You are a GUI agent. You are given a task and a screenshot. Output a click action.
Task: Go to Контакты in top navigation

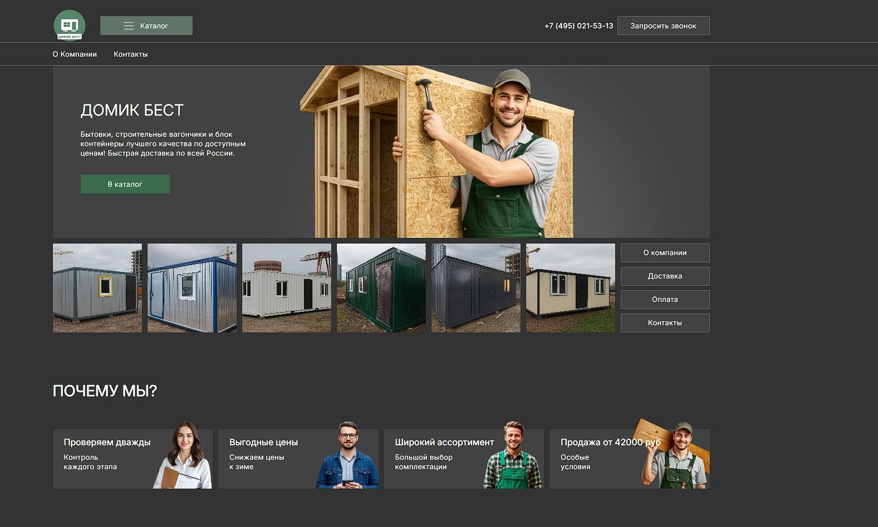pos(130,54)
